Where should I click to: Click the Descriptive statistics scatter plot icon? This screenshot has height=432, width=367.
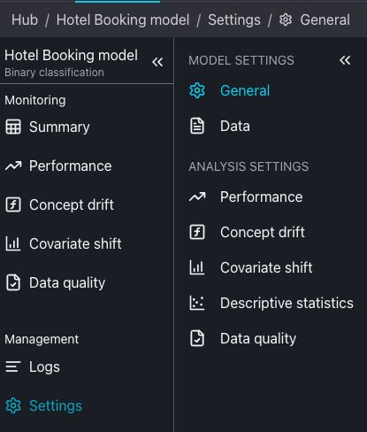tap(197, 303)
